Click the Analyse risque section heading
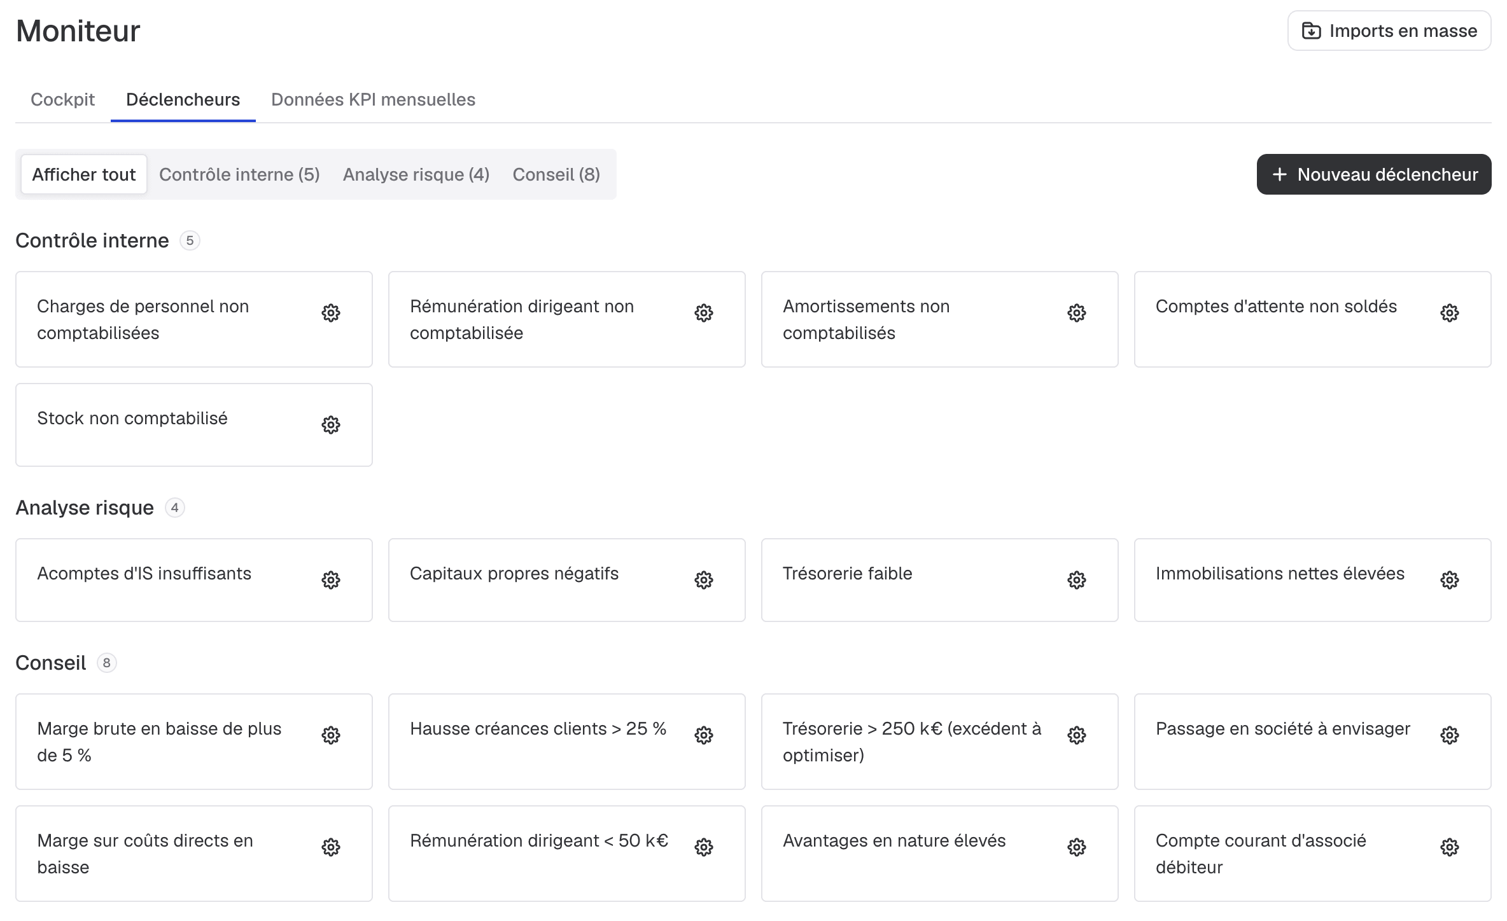 pos(85,508)
